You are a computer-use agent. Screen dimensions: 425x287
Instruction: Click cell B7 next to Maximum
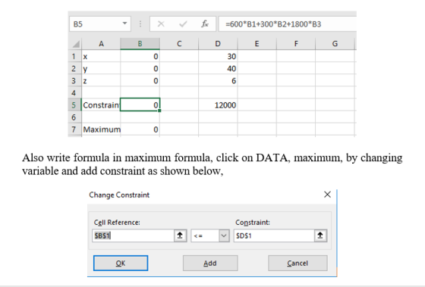tap(140, 129)
